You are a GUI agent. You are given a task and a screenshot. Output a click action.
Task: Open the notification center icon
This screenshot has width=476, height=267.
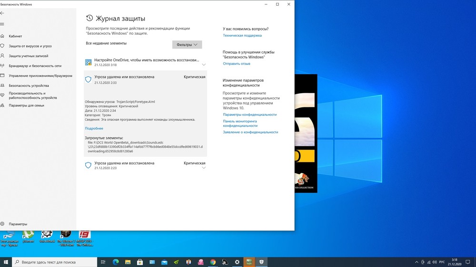tap(468, 262)
